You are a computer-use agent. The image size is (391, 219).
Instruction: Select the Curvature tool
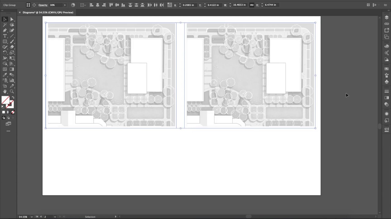(x=12, y=30)
